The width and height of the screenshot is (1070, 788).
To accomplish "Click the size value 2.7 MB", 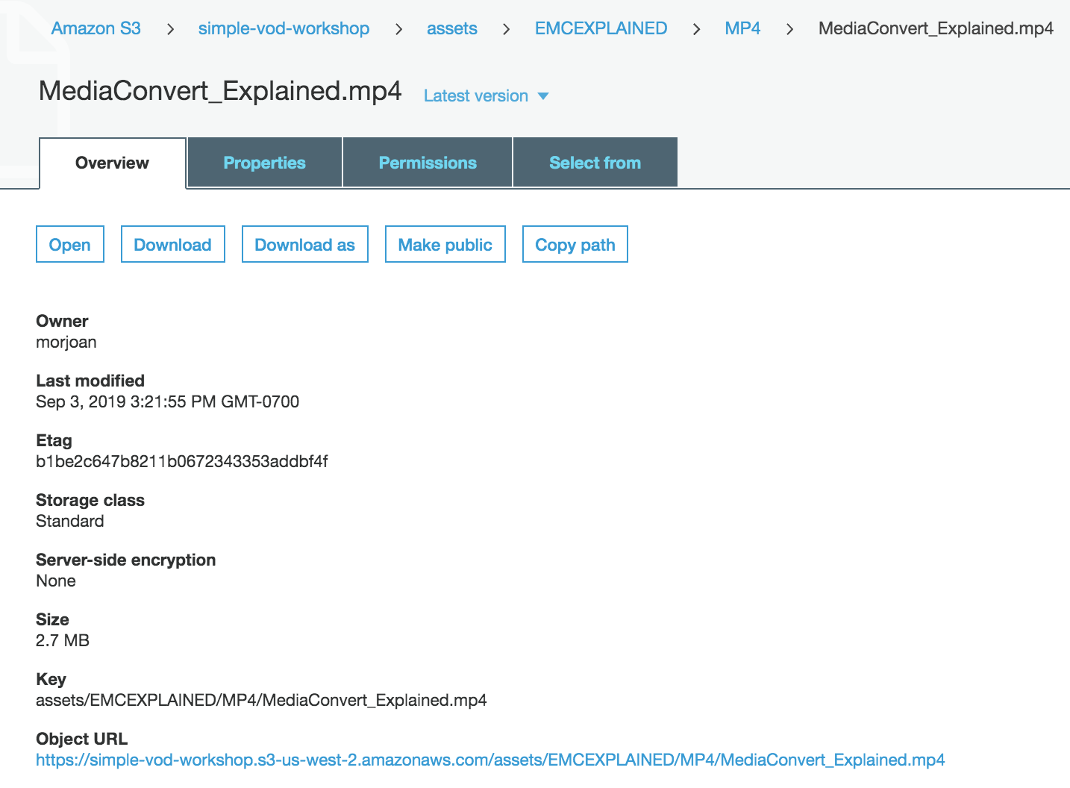I will pyautogui.click(x=63, y=640).
